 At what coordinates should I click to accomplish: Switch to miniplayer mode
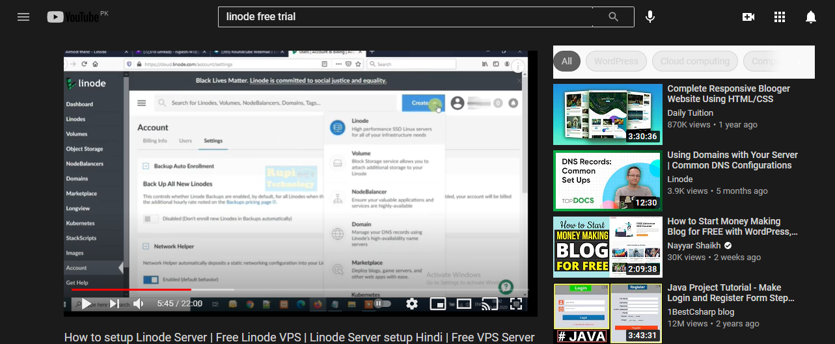tap(438, 303)
